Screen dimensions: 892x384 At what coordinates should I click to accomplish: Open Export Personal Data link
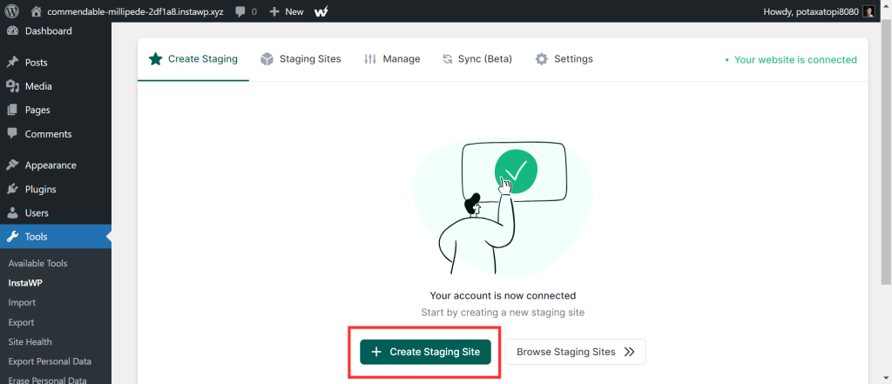pyautogui.click(x=50, y=362)
